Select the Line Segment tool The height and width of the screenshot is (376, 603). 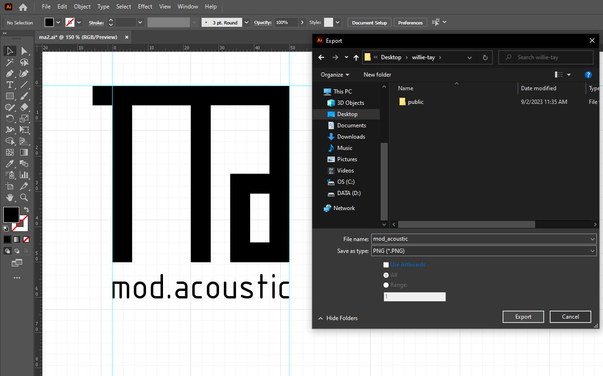tap(24, 85)
